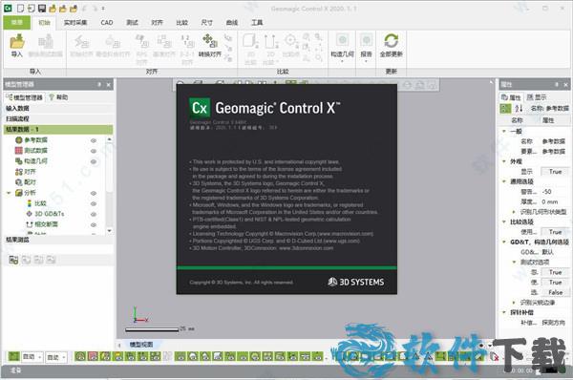Select the 比较 color-scale node under 分析
Screen dimensions: 573x380
pyautogui.click(x=36, y=203)
